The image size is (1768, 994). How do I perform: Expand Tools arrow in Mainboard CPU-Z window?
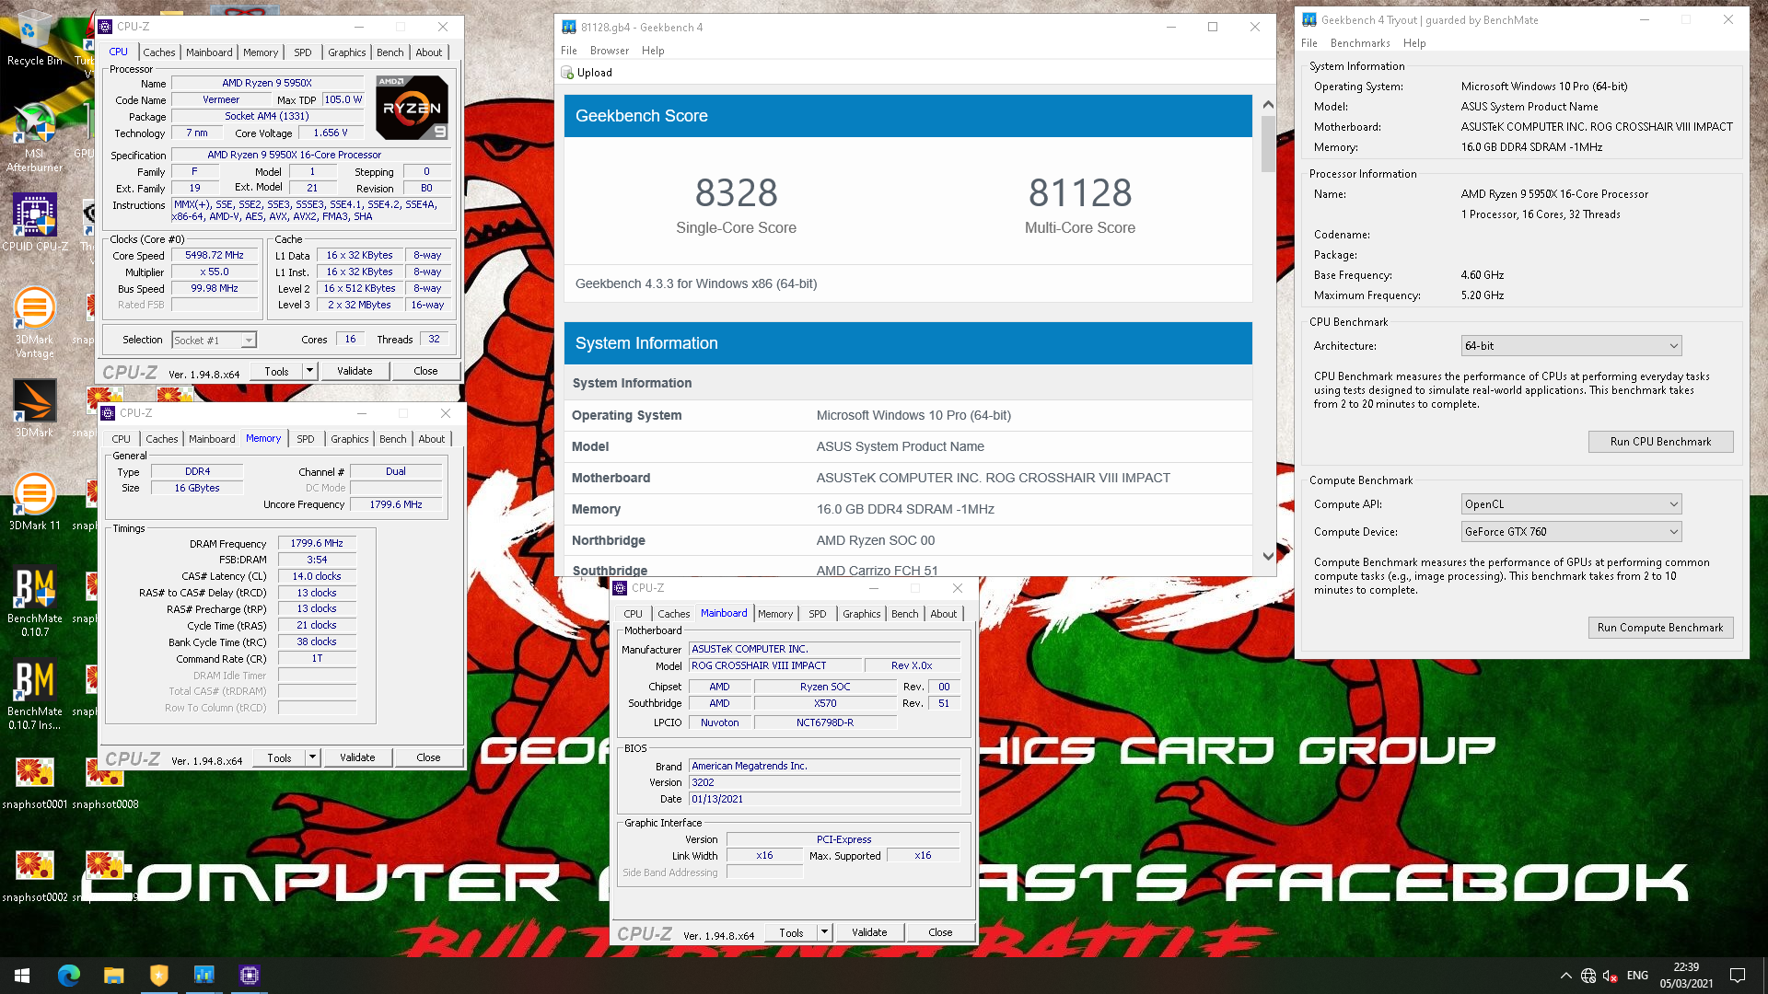click(x=824, y=932)
